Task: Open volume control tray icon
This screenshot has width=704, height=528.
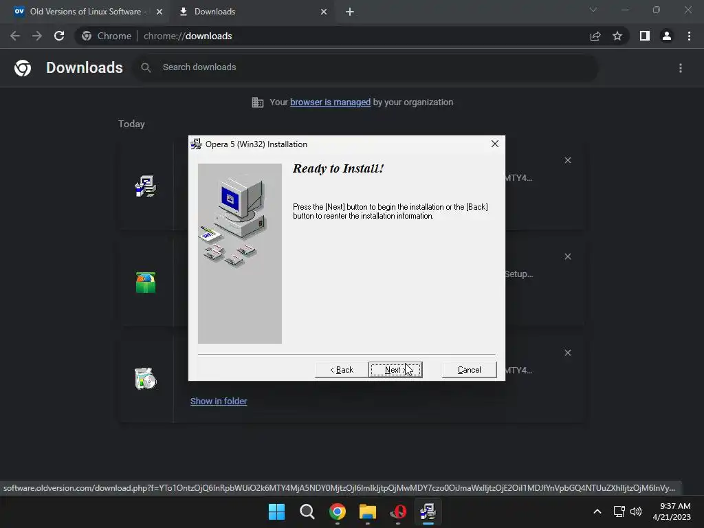Action: [x=636, y=511]
